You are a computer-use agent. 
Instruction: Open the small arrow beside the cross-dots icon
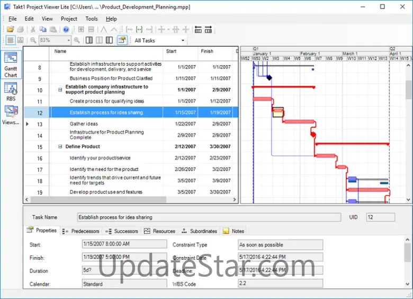(168, 30)
